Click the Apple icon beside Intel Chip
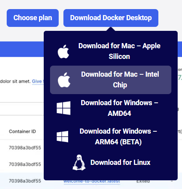 64,80
